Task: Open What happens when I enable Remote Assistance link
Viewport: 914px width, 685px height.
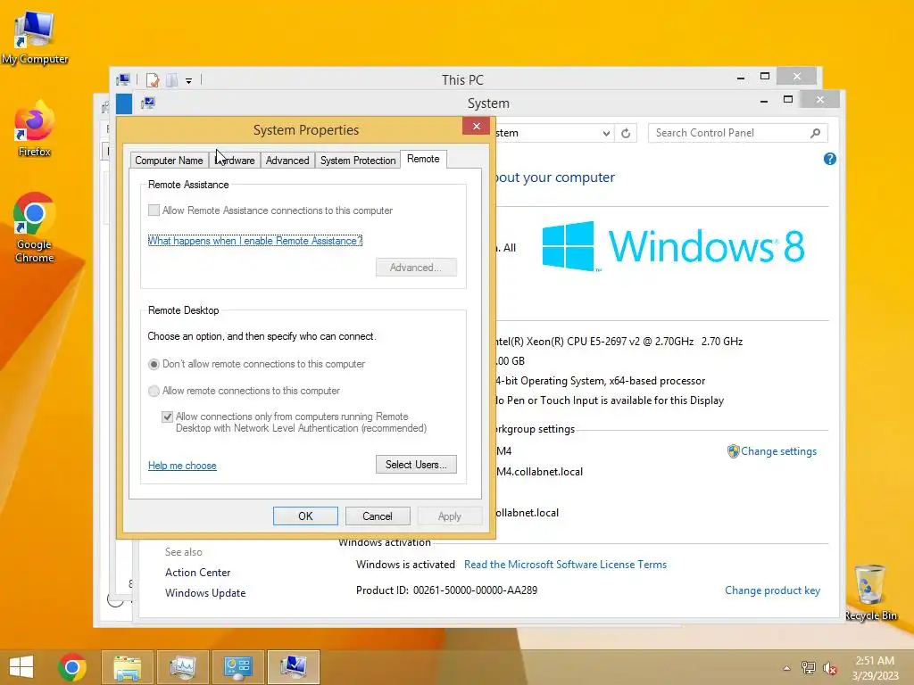Action: (255, 241)
